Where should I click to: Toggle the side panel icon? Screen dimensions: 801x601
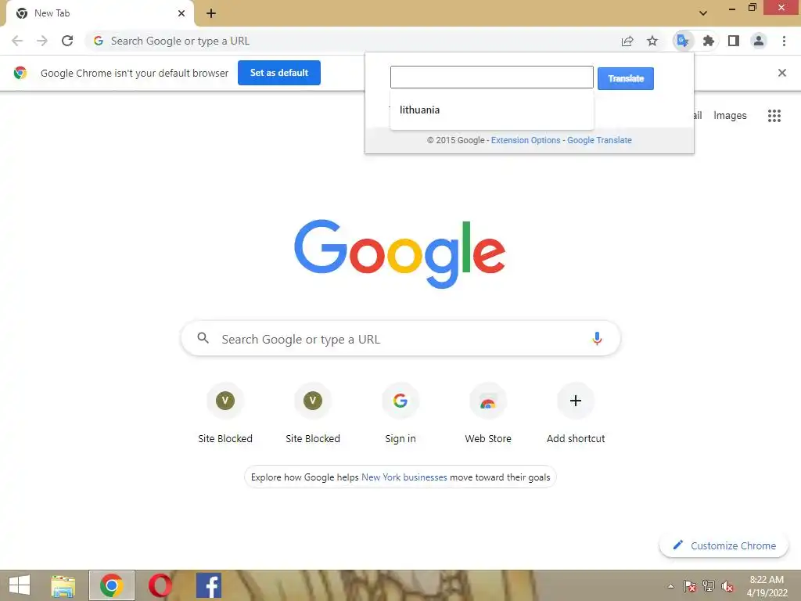734,41
